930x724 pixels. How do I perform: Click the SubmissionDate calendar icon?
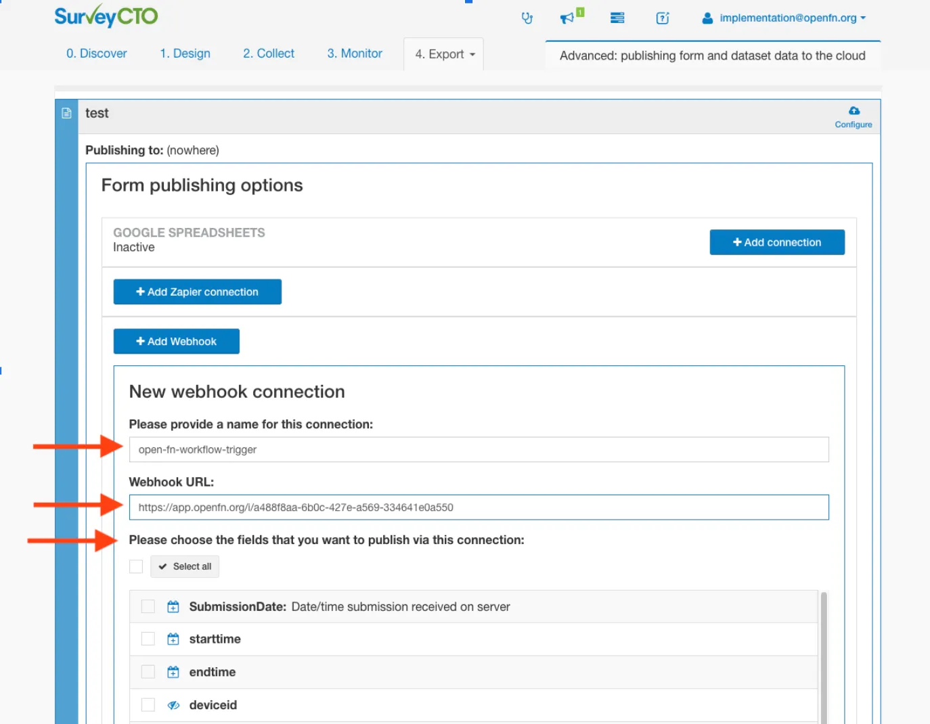tap(173, 607)
